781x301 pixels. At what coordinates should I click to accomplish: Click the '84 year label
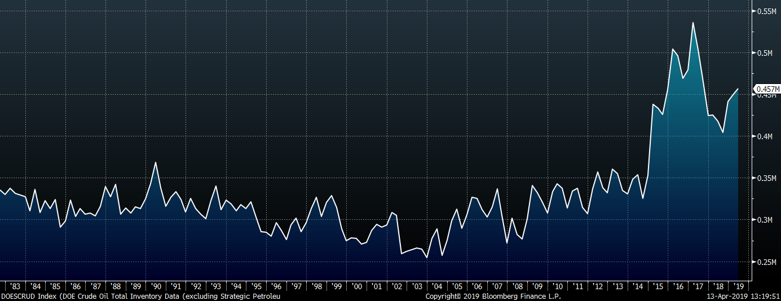pyautogui.click(x=35, y=286)
